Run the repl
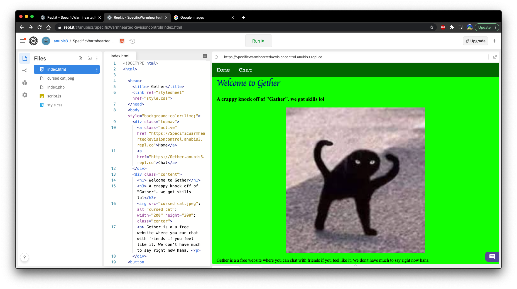Image resolution: width=517 pixels, height=289 pixels. (x=258, y=41)
